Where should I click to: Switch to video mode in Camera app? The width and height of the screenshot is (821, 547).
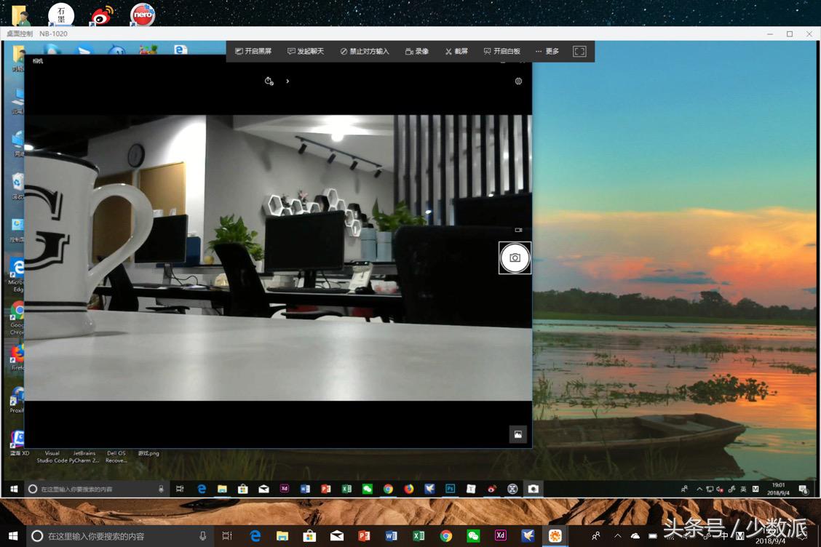(x=518, y=230)
